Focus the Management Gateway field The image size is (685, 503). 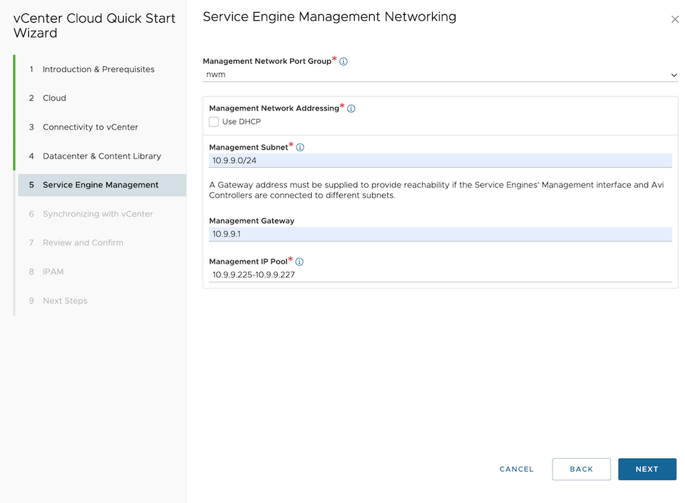pyautogui.click(x=440, y=234)
